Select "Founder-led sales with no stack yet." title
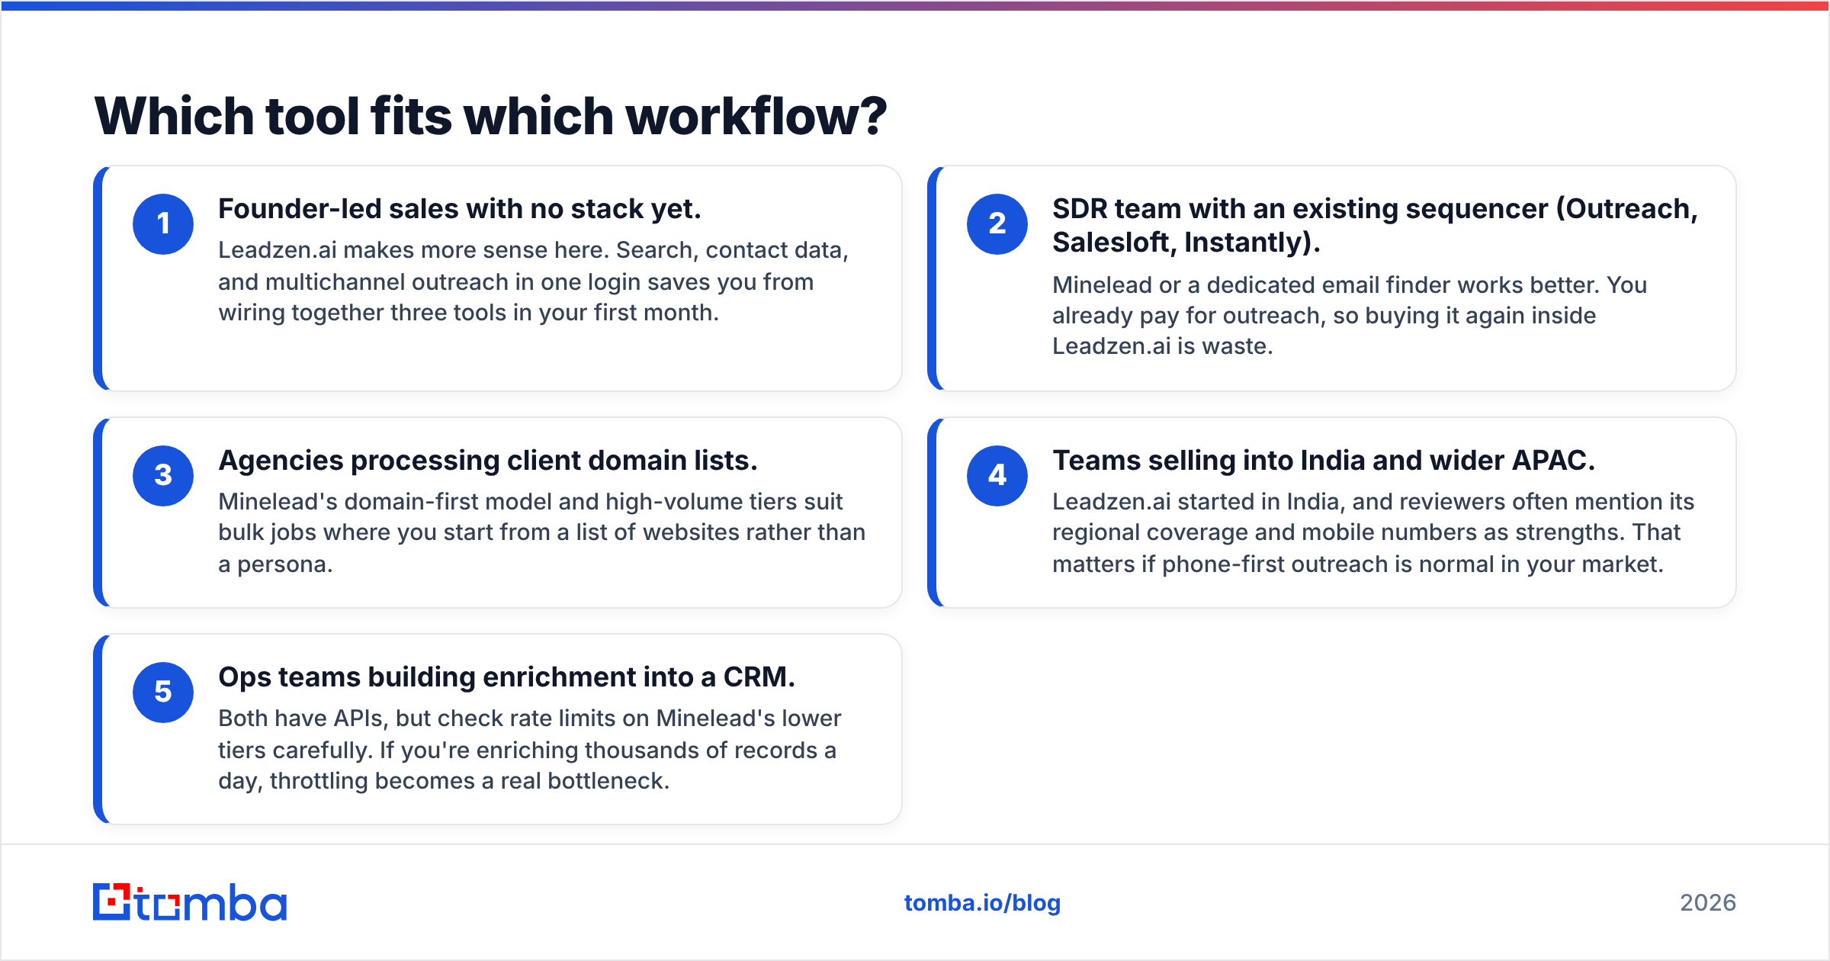The height and width of the screenshot is (961, 1830). pos(460,209)
